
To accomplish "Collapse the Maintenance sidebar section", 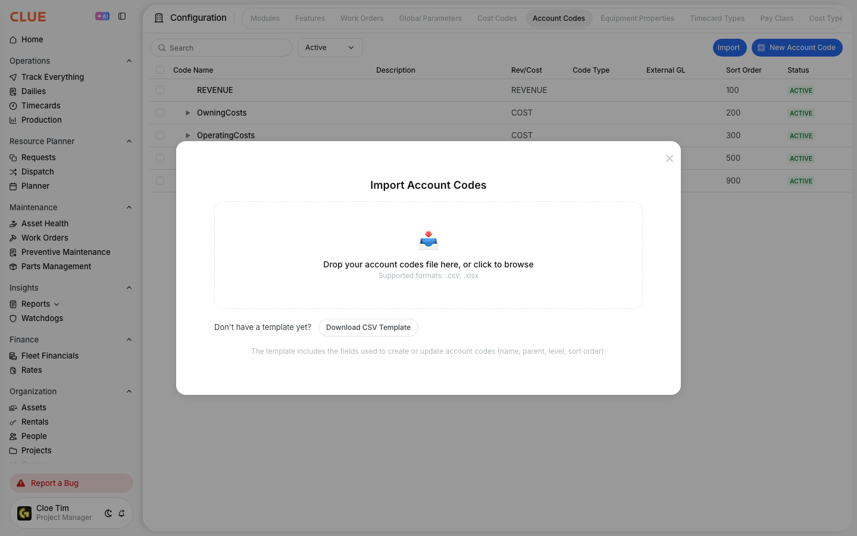I will [x=129, y=207].
